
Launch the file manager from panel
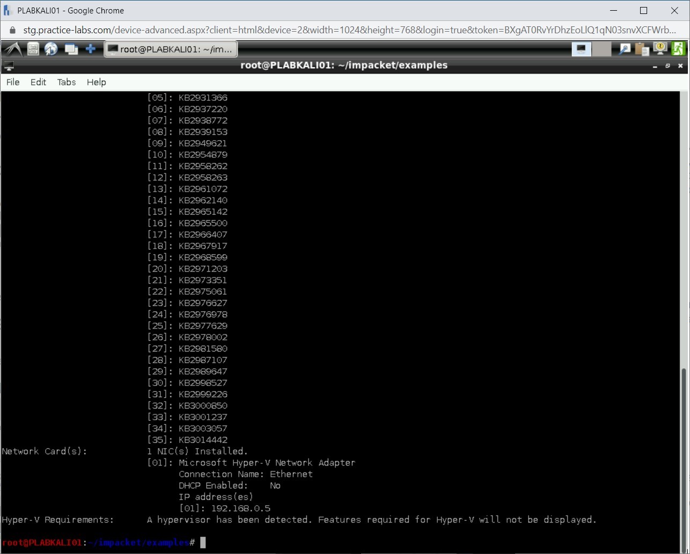coord(33,49)
